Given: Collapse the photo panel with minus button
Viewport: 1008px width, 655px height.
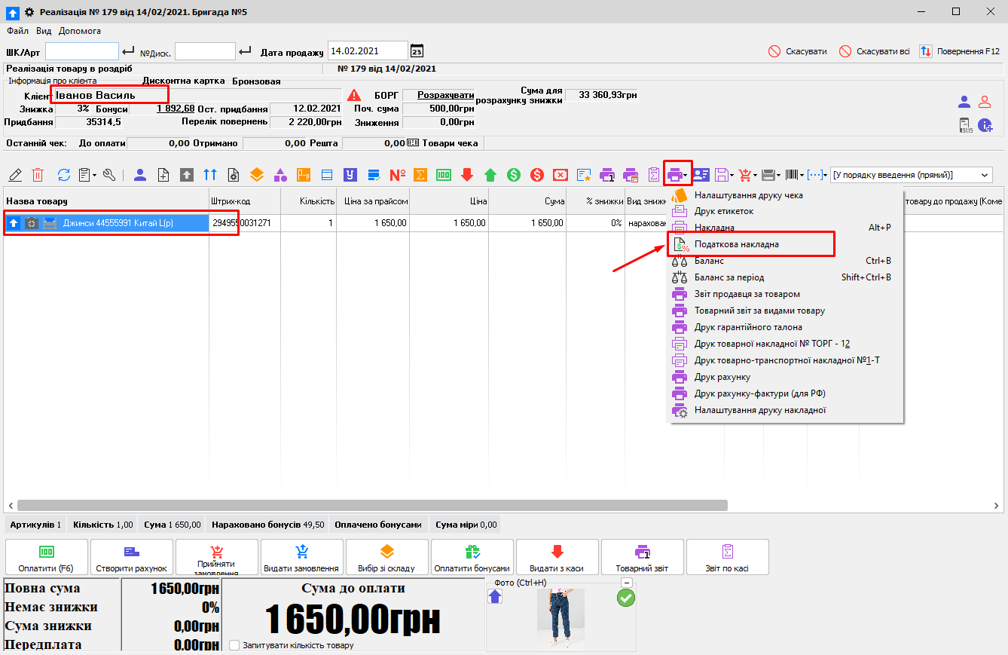Looking at the screenshot, I should (x=626, y=583).
